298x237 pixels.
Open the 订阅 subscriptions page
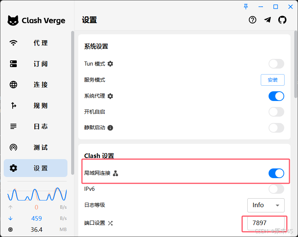pyautogui.click(x=35, y=64)
